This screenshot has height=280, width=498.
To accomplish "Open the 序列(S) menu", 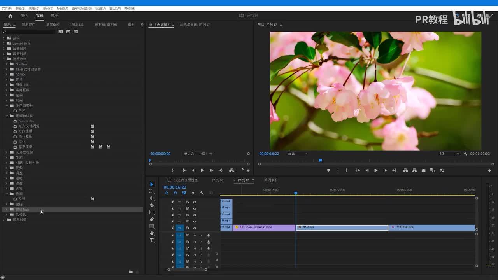I will pos(48,8).
